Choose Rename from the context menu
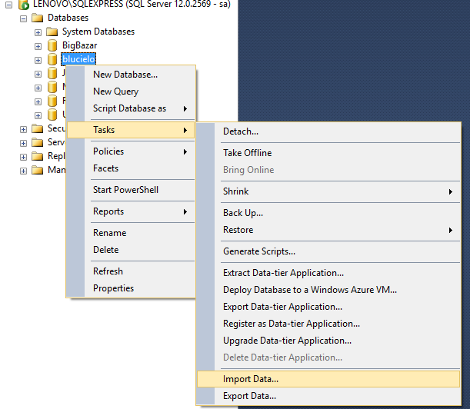470x409 pixels. tap(131, 233)
